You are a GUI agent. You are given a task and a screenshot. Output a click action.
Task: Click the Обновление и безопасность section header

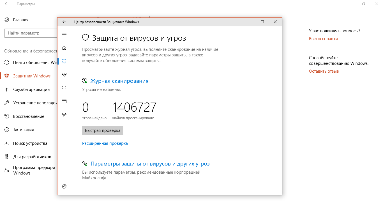point(31,51)
